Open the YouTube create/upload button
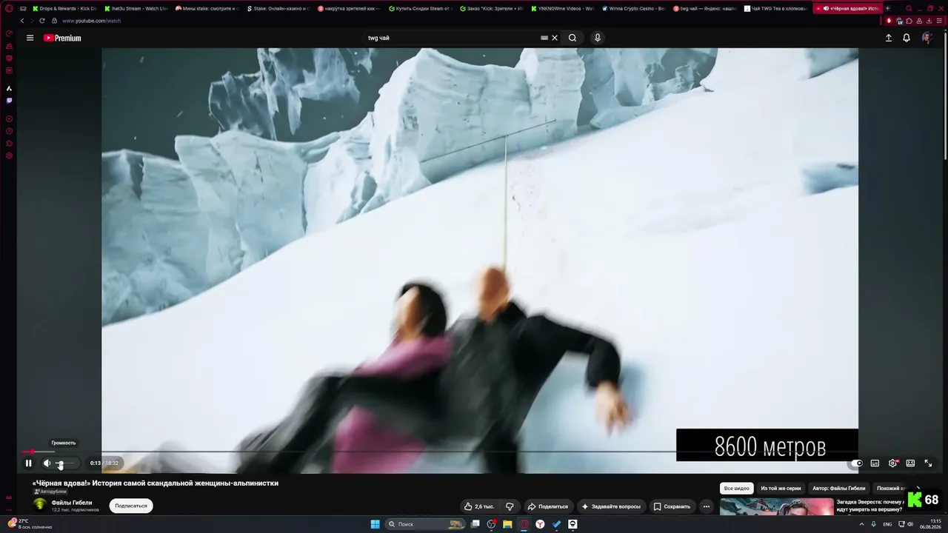 (x=889, y=38)
